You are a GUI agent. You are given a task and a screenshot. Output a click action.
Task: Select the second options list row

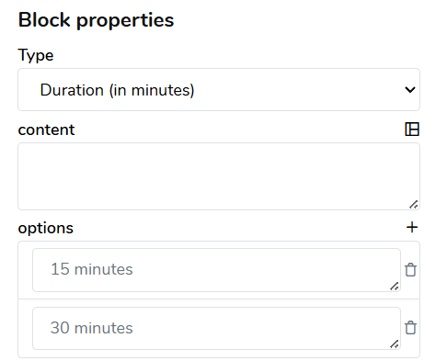219,328
